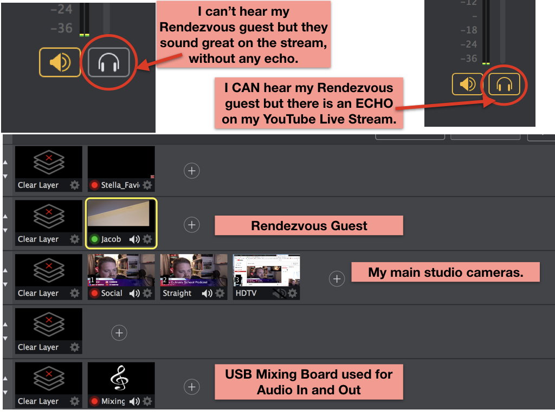Viewport: 555px width, 416px height.
Task: Click the headphone monitoring icon on left panel
Action: [108, 61]
